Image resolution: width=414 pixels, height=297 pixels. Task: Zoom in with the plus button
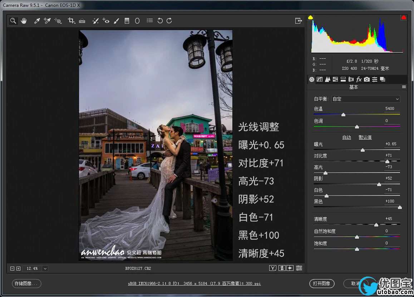[x=18, y=268]
